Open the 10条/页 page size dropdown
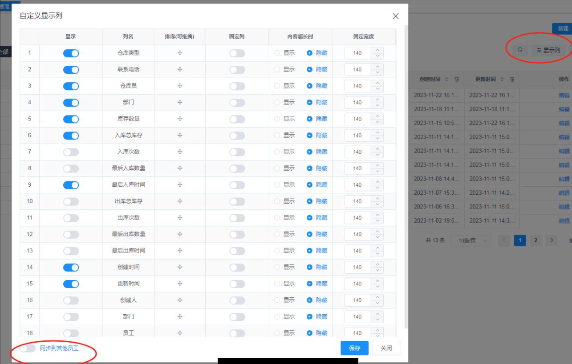 coord(471,240)
